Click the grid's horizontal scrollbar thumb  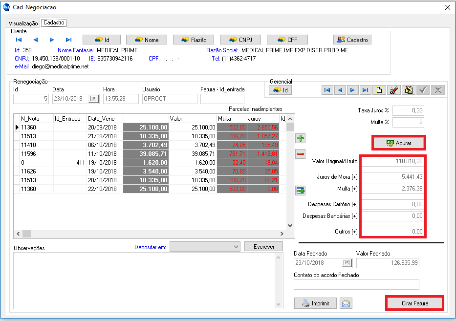click(x=26, y=234)
